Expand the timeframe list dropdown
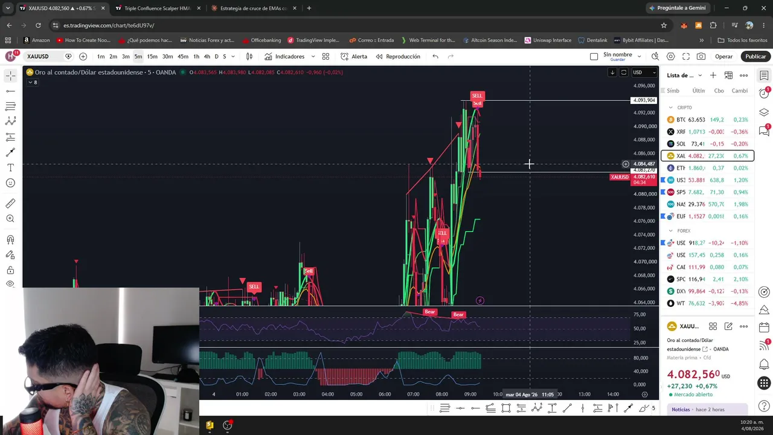 point(233,56)
